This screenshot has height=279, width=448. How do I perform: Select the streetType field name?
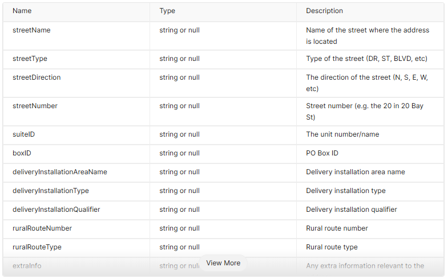pyautogui.click(x=31, y=59)
